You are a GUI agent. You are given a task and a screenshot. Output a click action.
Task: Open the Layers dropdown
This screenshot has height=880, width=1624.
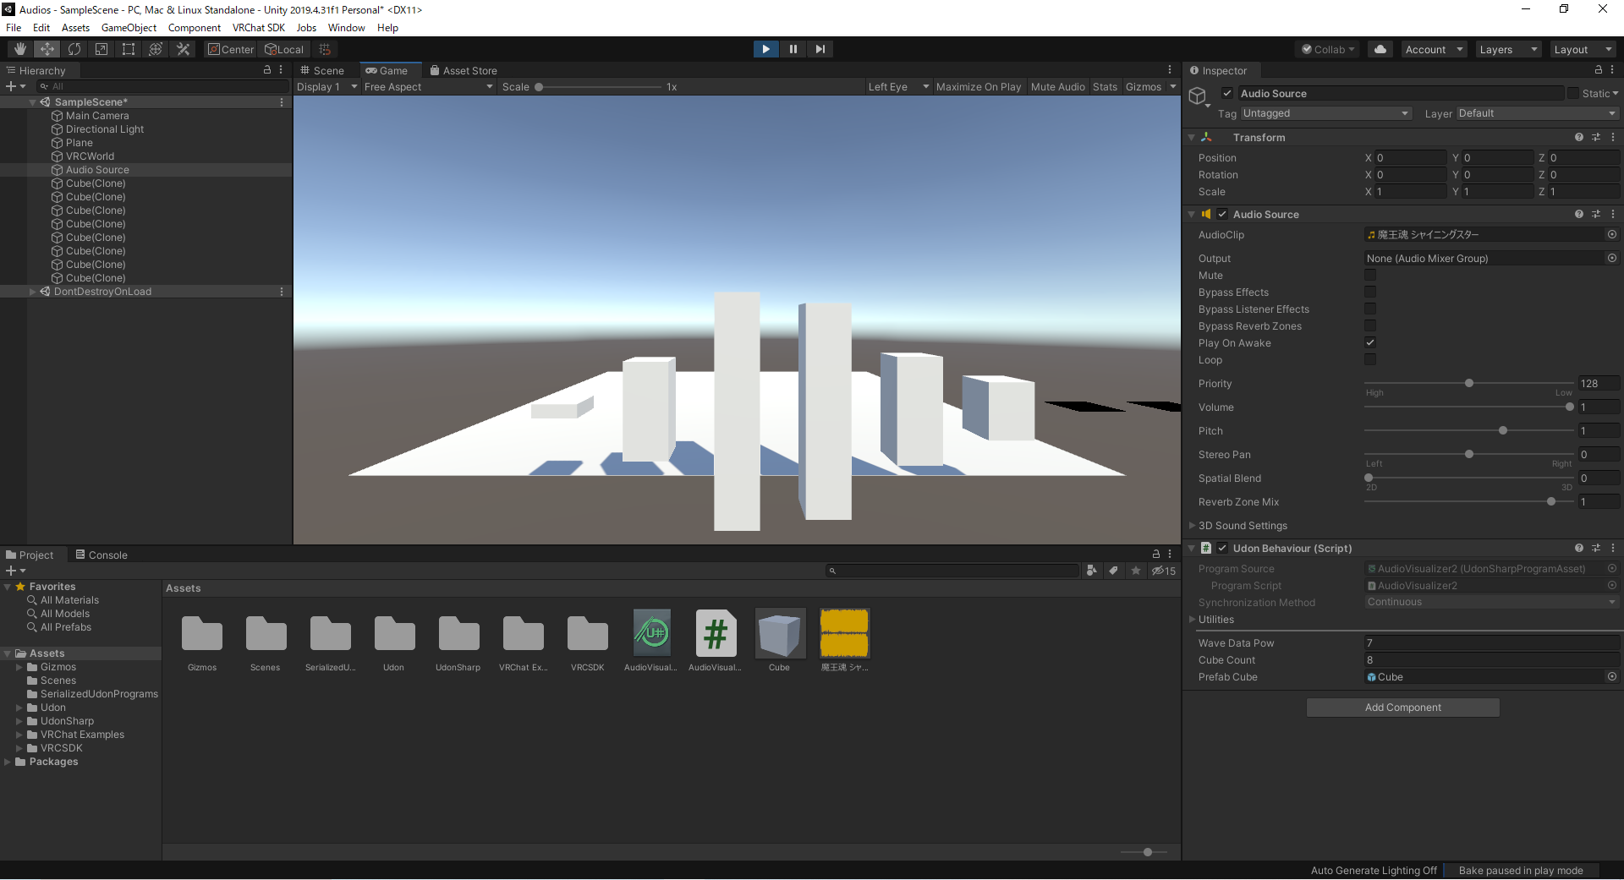(x=1508, y=49)
